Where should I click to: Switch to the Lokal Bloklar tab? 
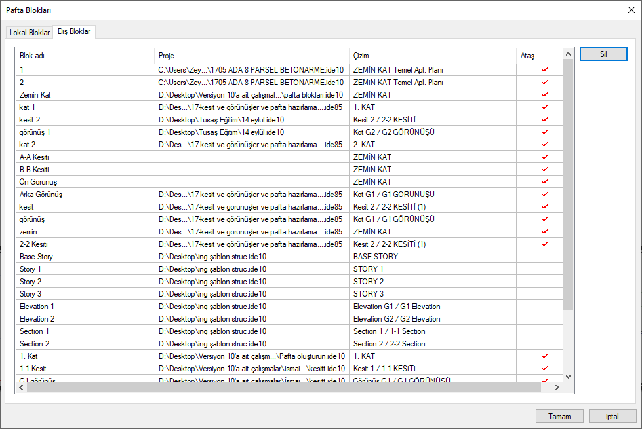[x=30, y=33]
